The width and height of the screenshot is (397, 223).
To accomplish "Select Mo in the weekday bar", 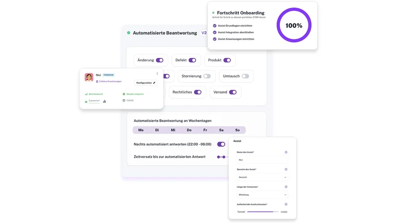I will 141,130.
